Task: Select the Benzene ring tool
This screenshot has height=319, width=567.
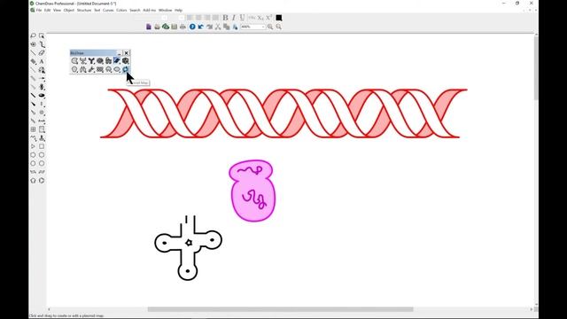Action: click(x=42, y=180)
